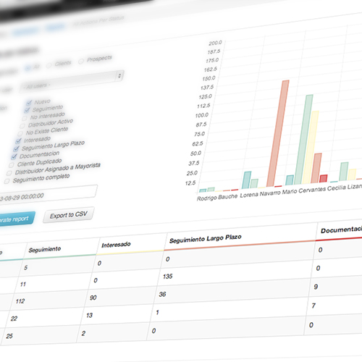Uncheck Seguimiento Largo Plazo checkbox
Image resolution: width=362 pixels, height=362 pixels.
(16, 148)
